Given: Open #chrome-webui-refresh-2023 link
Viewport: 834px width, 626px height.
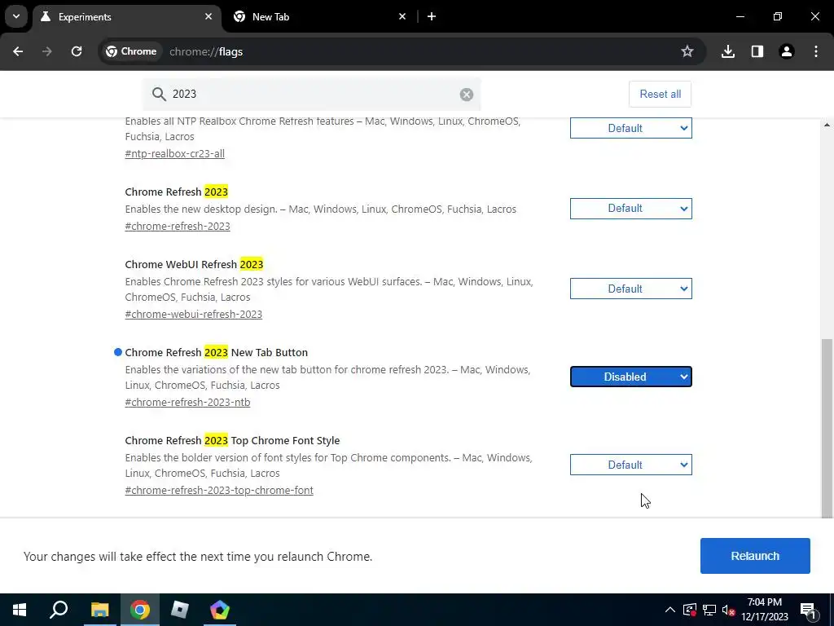Looking at the screenshot, I should coord(194,314).
